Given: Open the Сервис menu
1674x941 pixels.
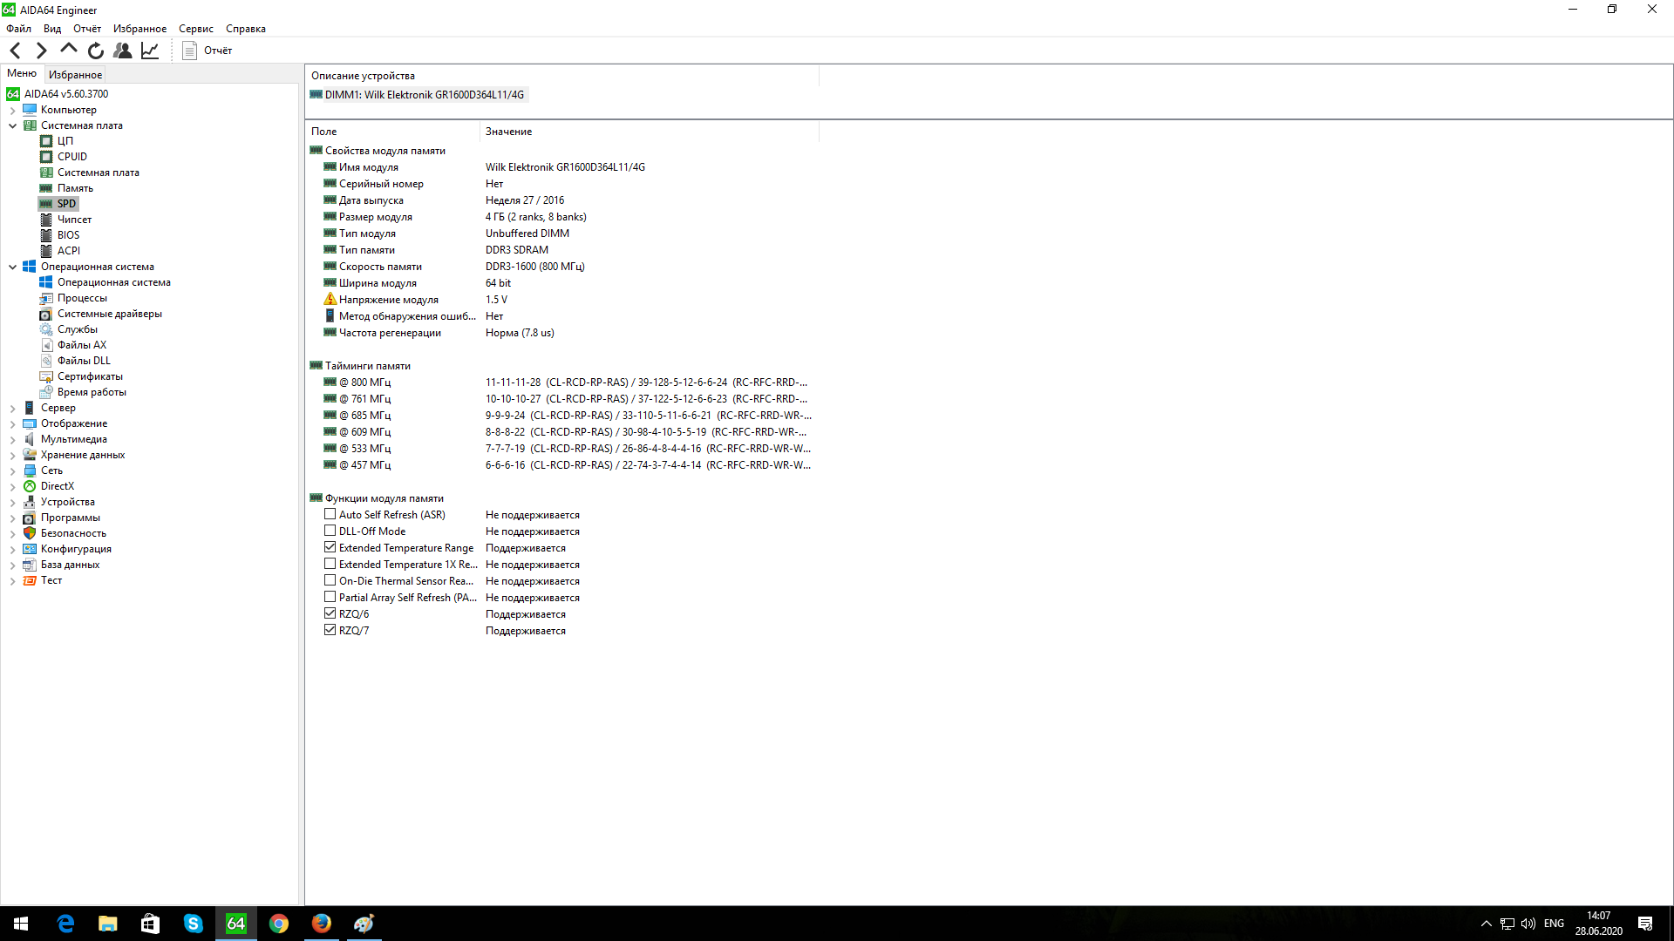Looking at the screenshot, I should [x=196, y=29].
